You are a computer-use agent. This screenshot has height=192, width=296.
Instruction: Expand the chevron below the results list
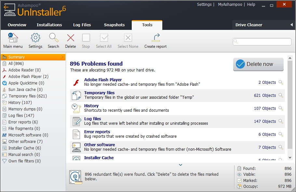pyautogui.click(x=181, y=165)
